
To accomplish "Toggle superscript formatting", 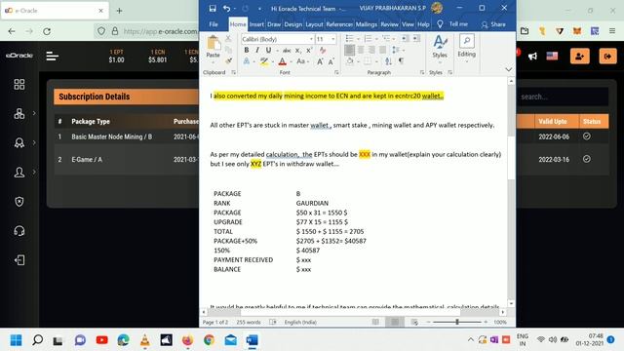I will 309,50.
